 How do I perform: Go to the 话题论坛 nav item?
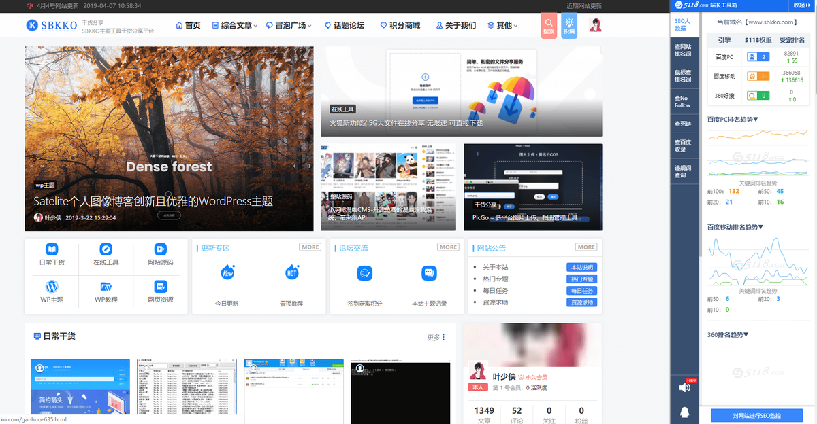(x=345, y=26)
